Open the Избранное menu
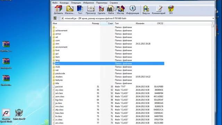Viewport: 222px width, 125px height. 88,3
